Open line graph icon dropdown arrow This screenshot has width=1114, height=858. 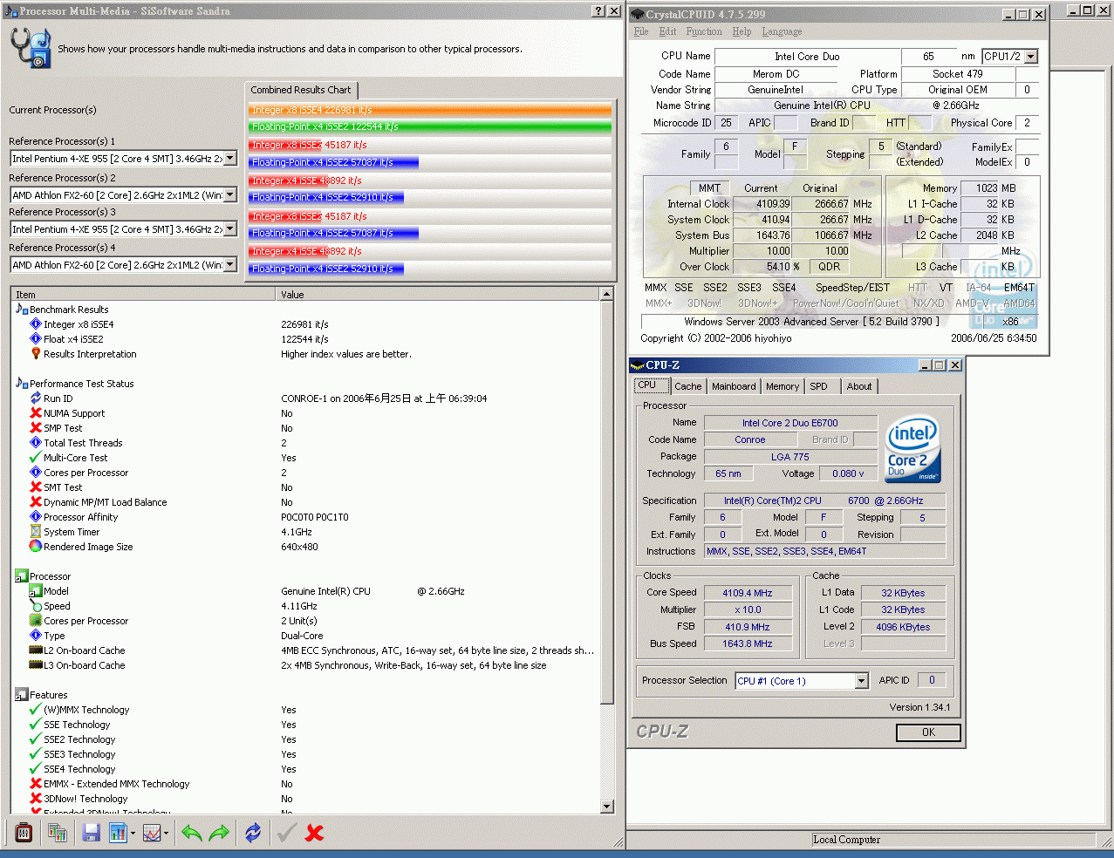point(166,834)
